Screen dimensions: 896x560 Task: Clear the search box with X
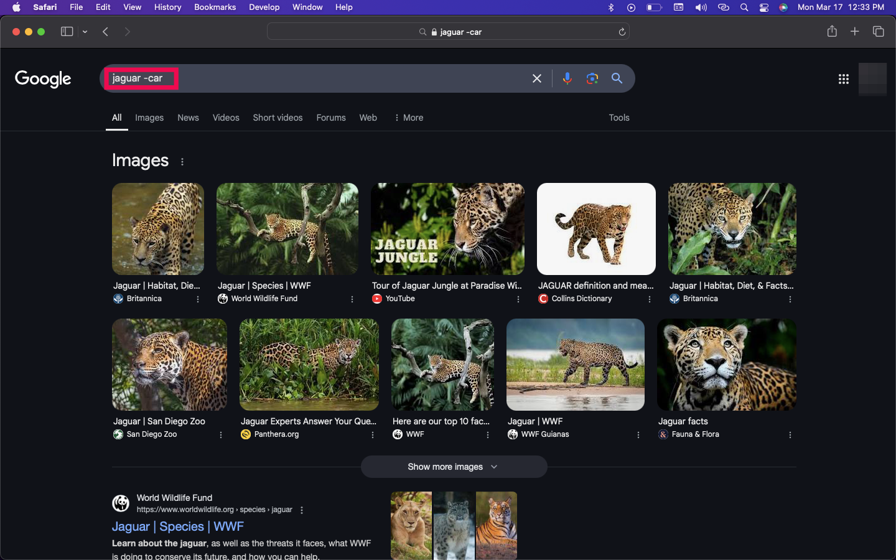(537, 78)
